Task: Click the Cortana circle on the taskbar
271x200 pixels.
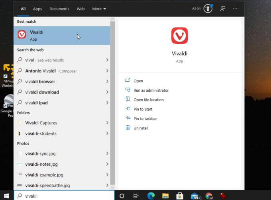Action: pos(122,196)
